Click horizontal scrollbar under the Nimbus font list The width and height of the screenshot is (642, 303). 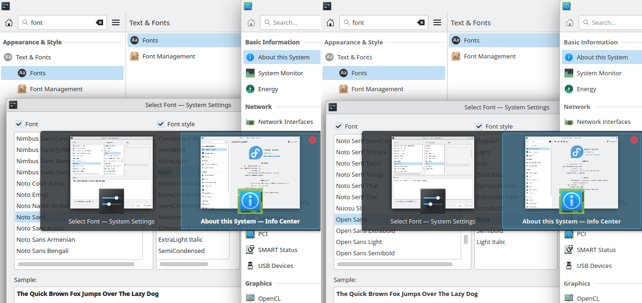(76, 264)
